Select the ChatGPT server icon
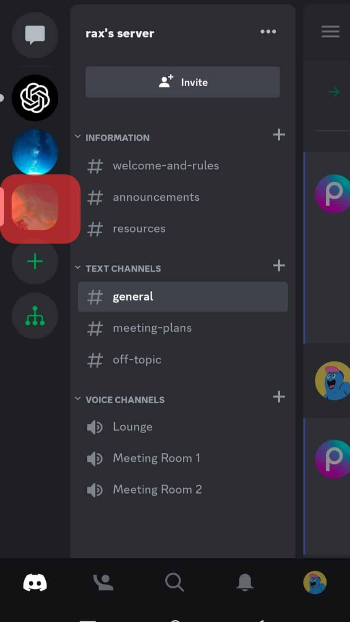The image size is (350, 622). [35, 98]
